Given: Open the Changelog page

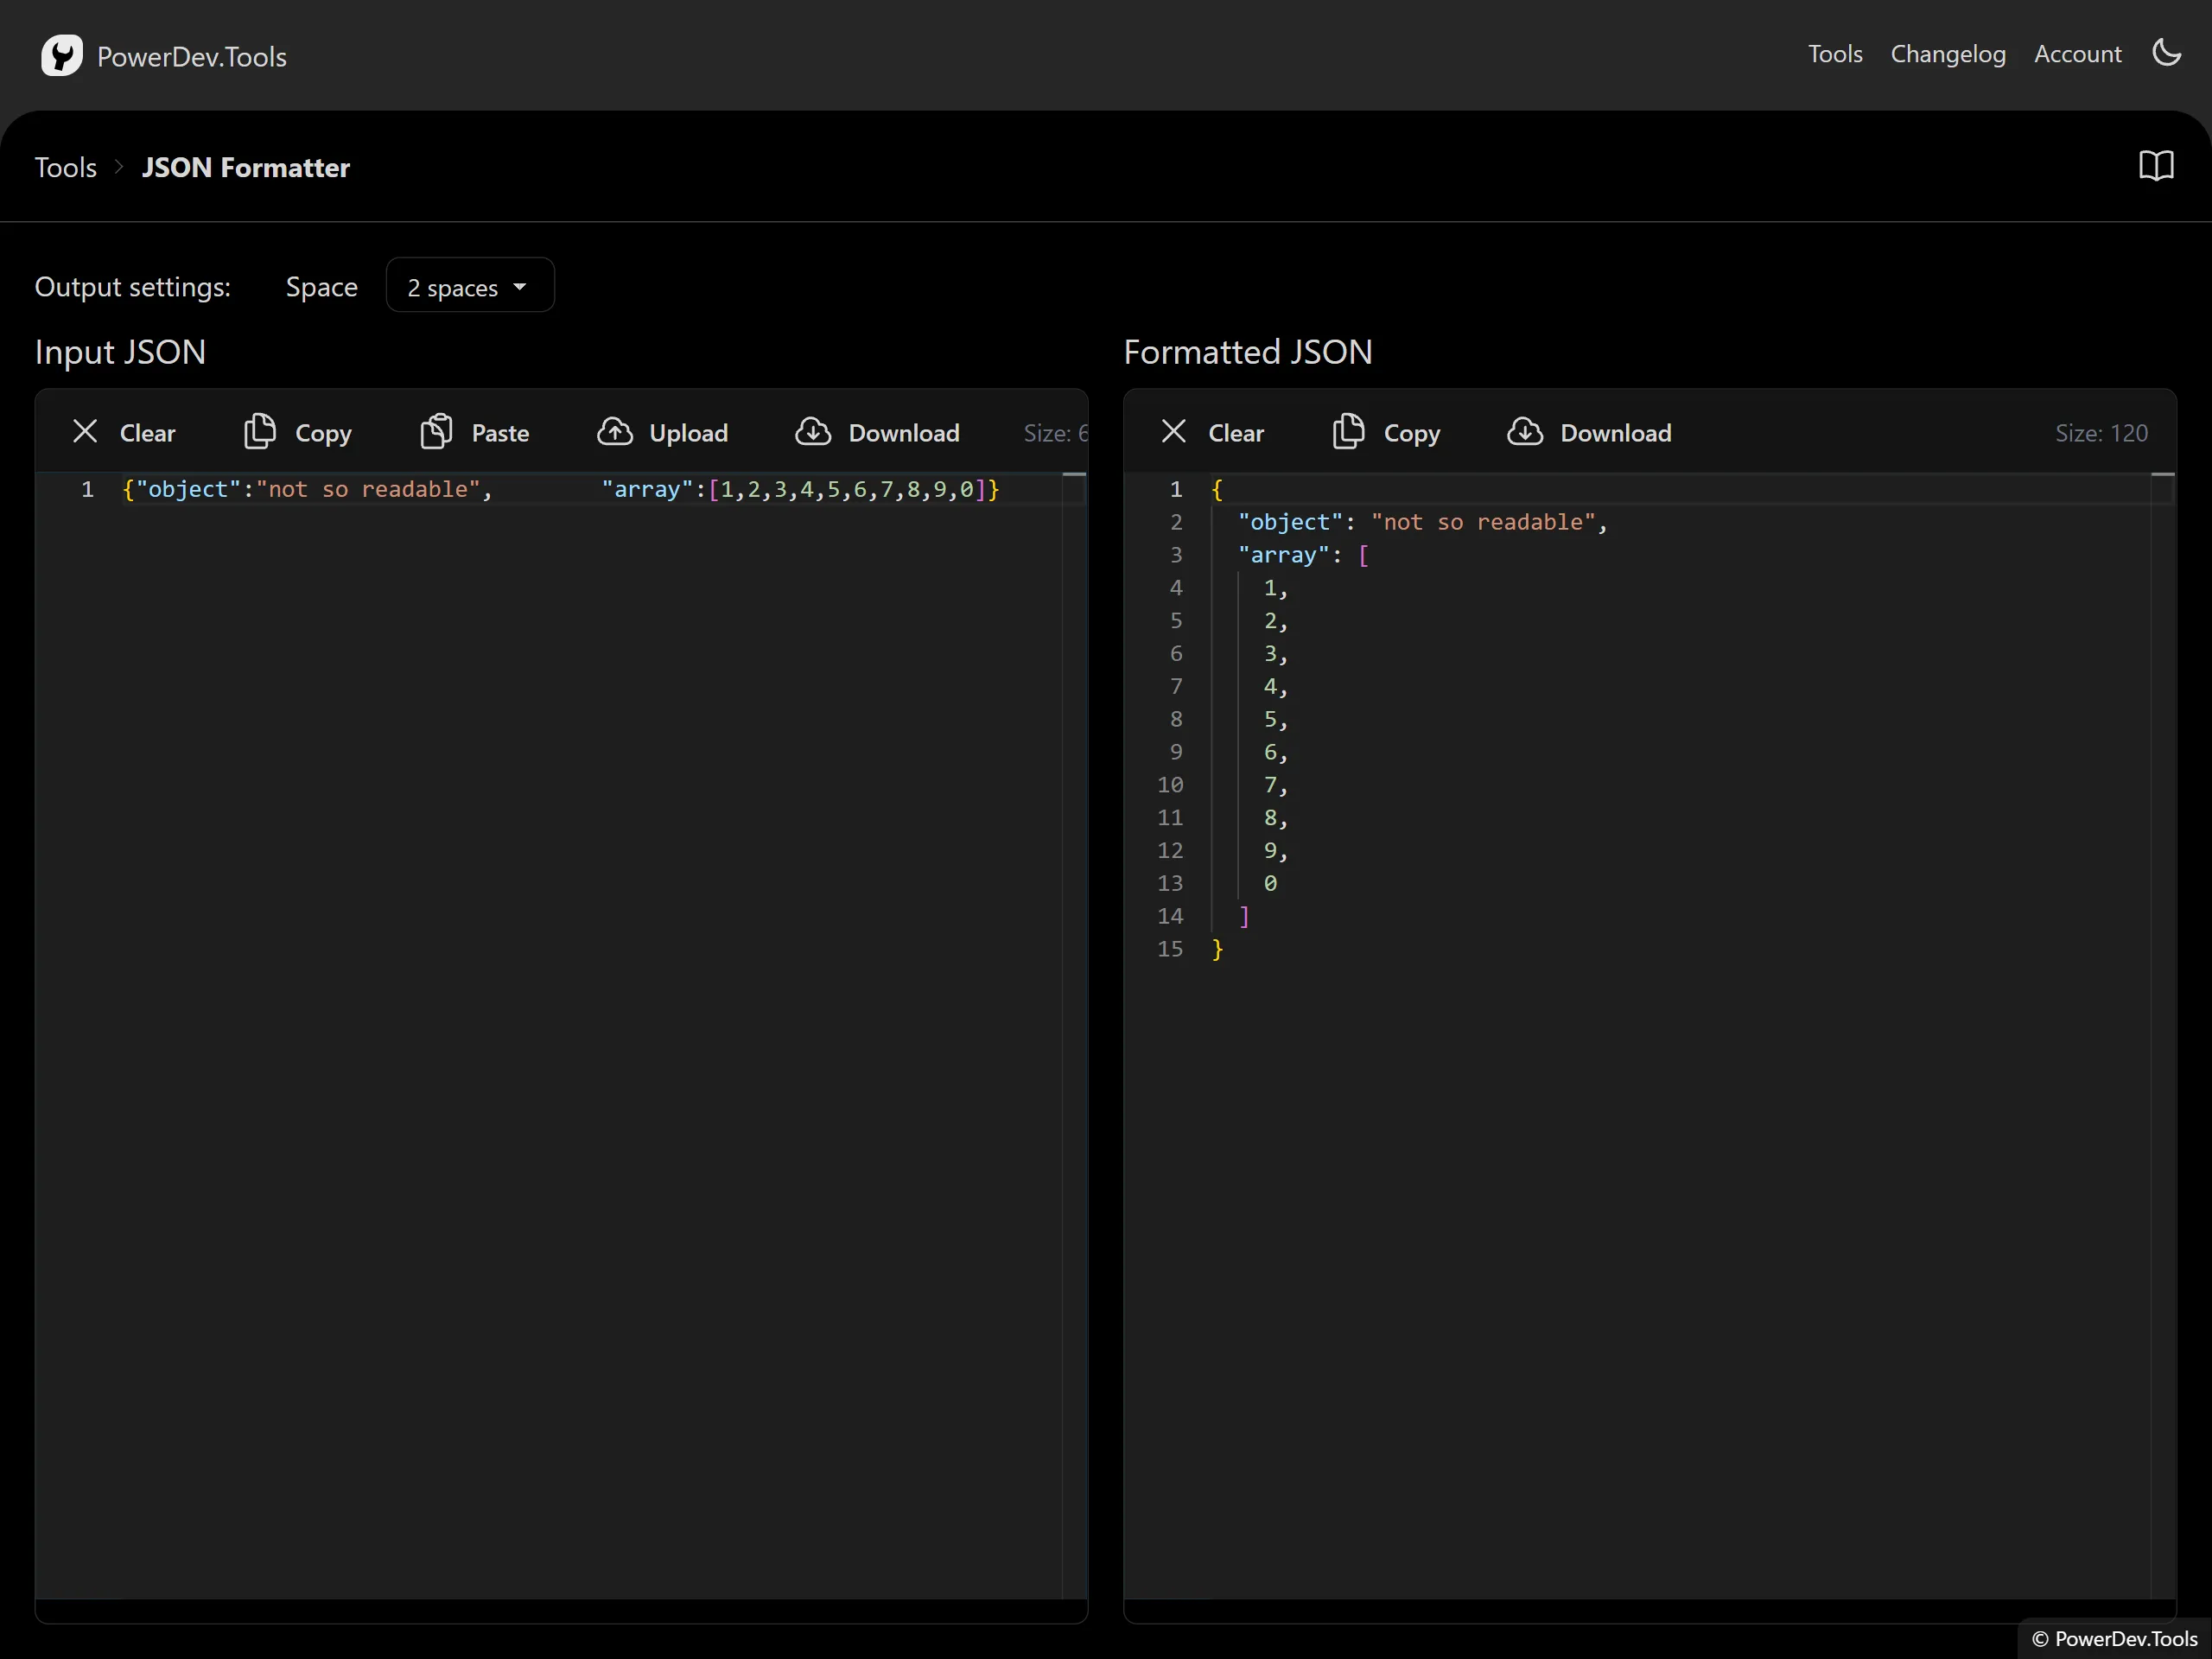Looking at the screenshot, I should tap(1948, 53).
